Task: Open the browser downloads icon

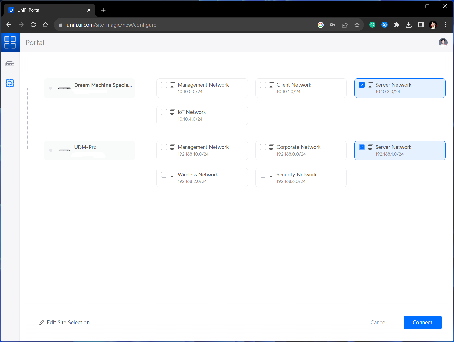Action: tap(409, 25)
